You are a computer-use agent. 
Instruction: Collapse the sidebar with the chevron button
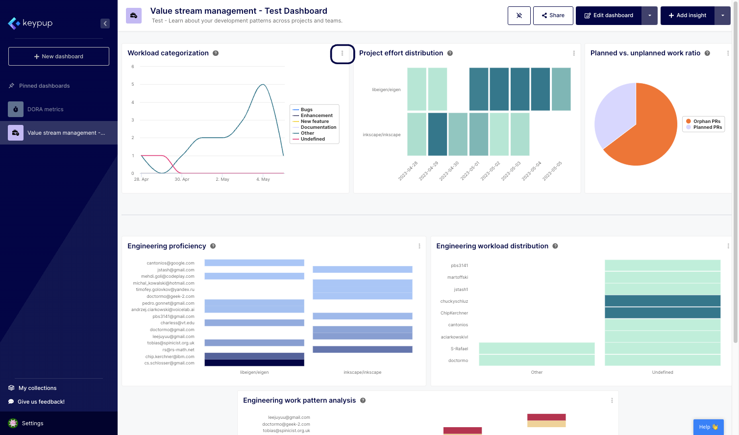(105, 24)
